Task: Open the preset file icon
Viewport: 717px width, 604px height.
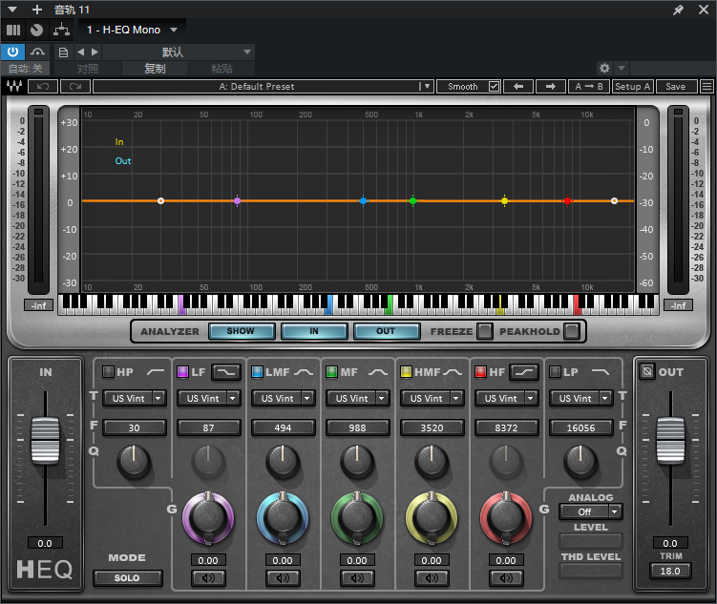Action: point(63,52)
